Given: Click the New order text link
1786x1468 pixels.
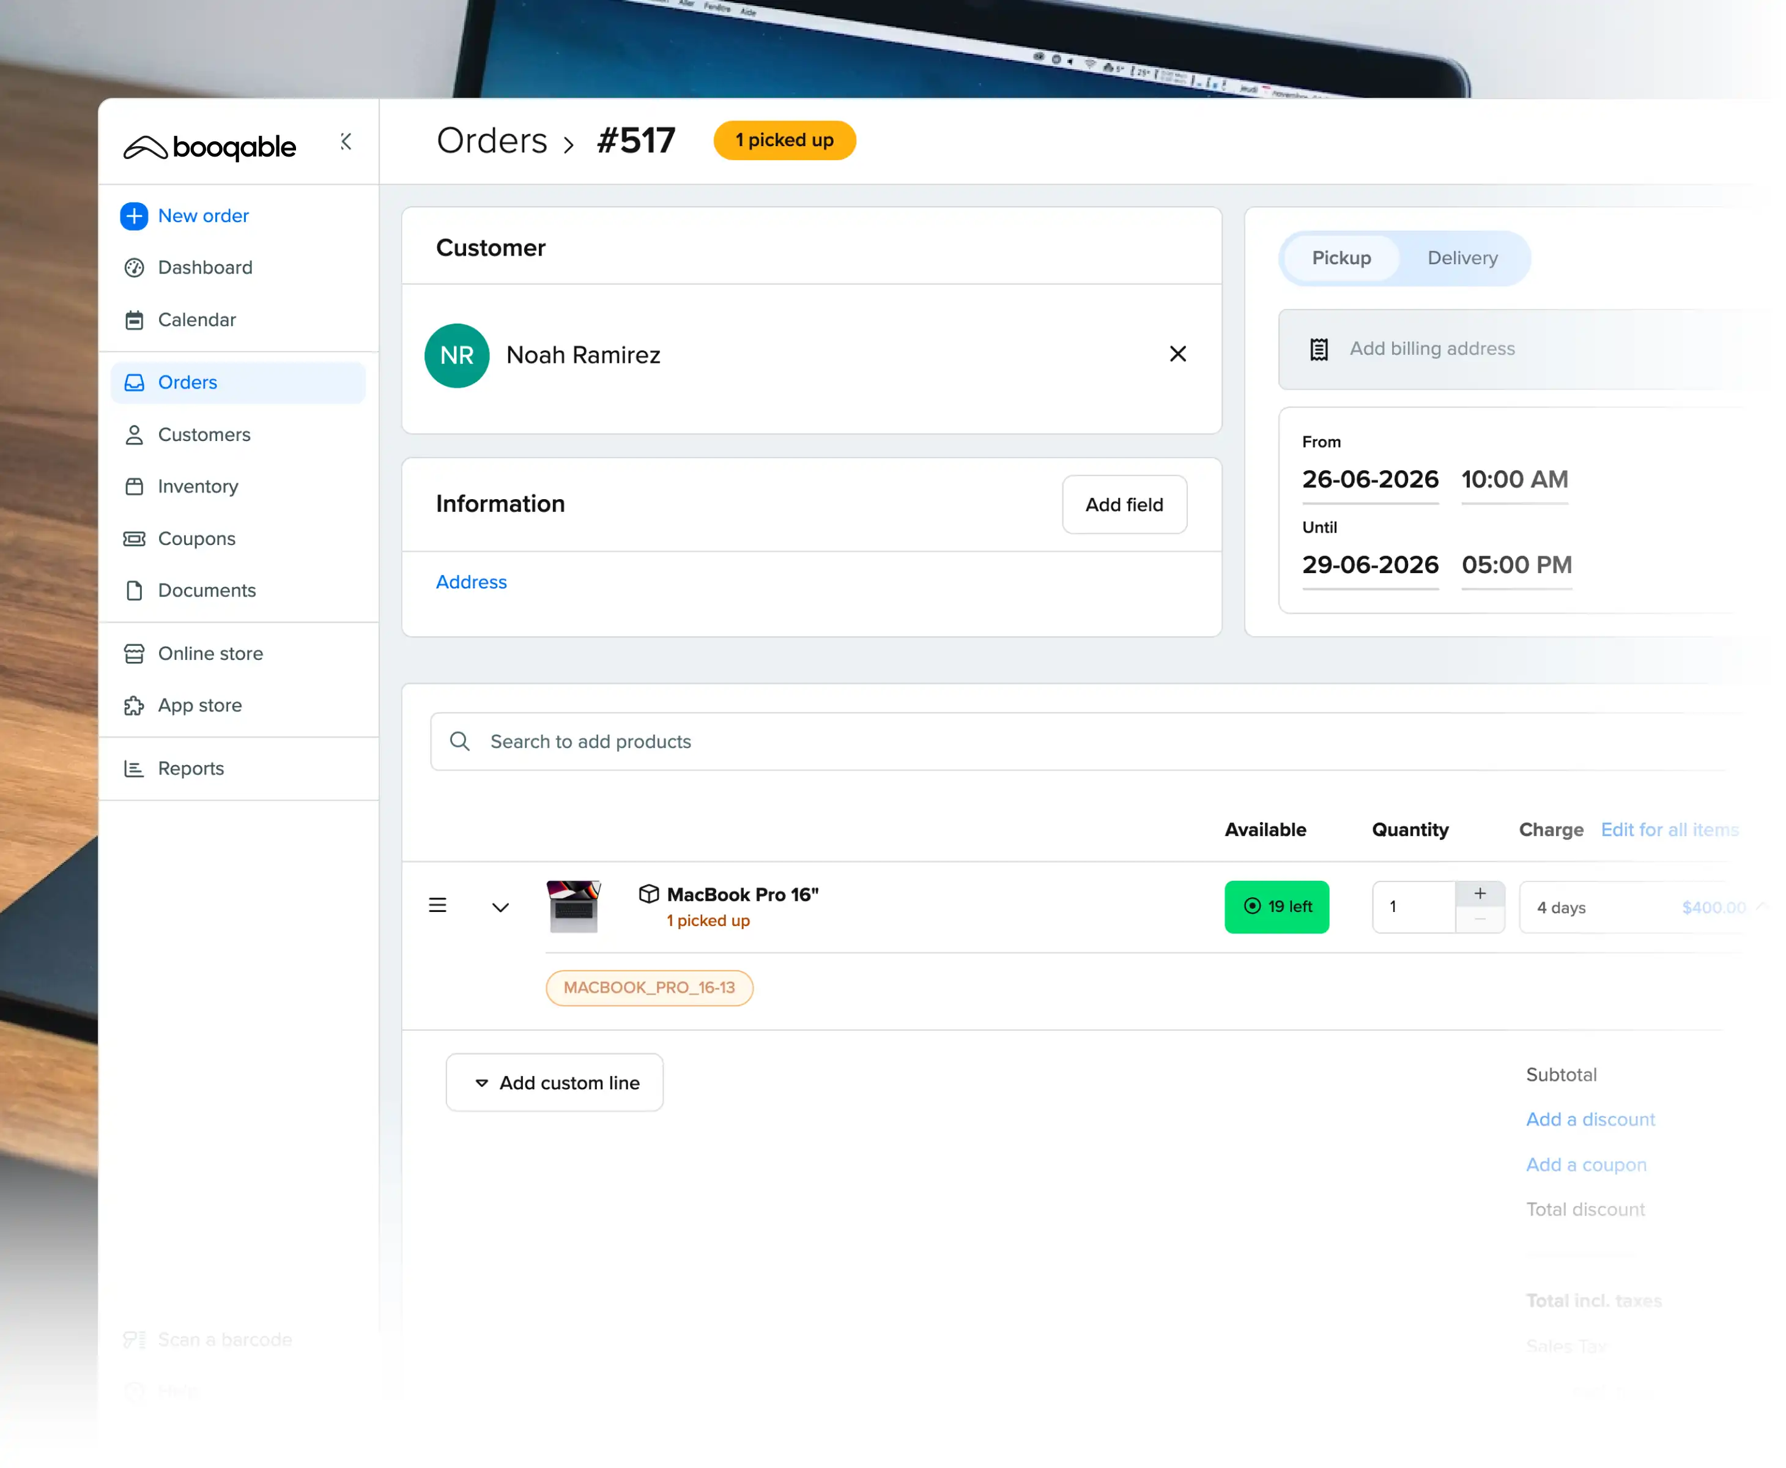Looking at the screenshot, I should click(x=204, y=216).
